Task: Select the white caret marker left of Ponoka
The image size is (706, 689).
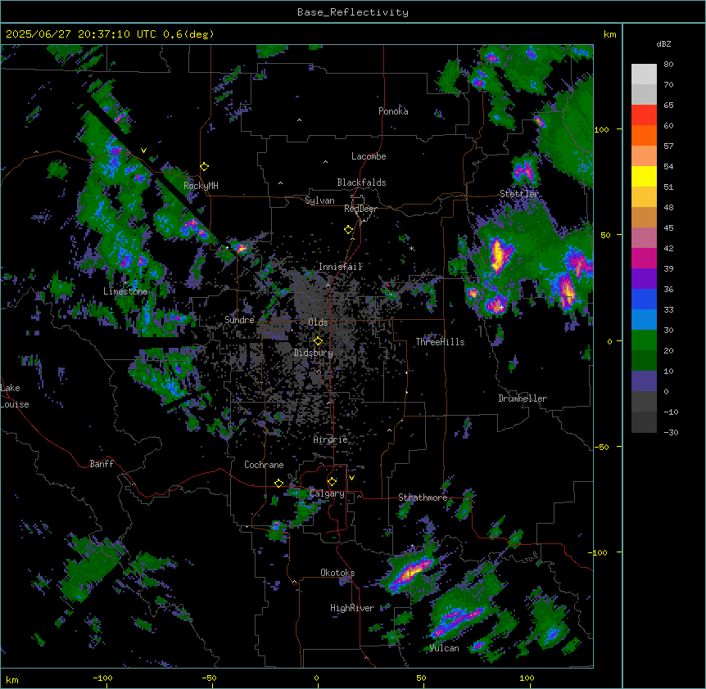Action: [x=300, y=120]
